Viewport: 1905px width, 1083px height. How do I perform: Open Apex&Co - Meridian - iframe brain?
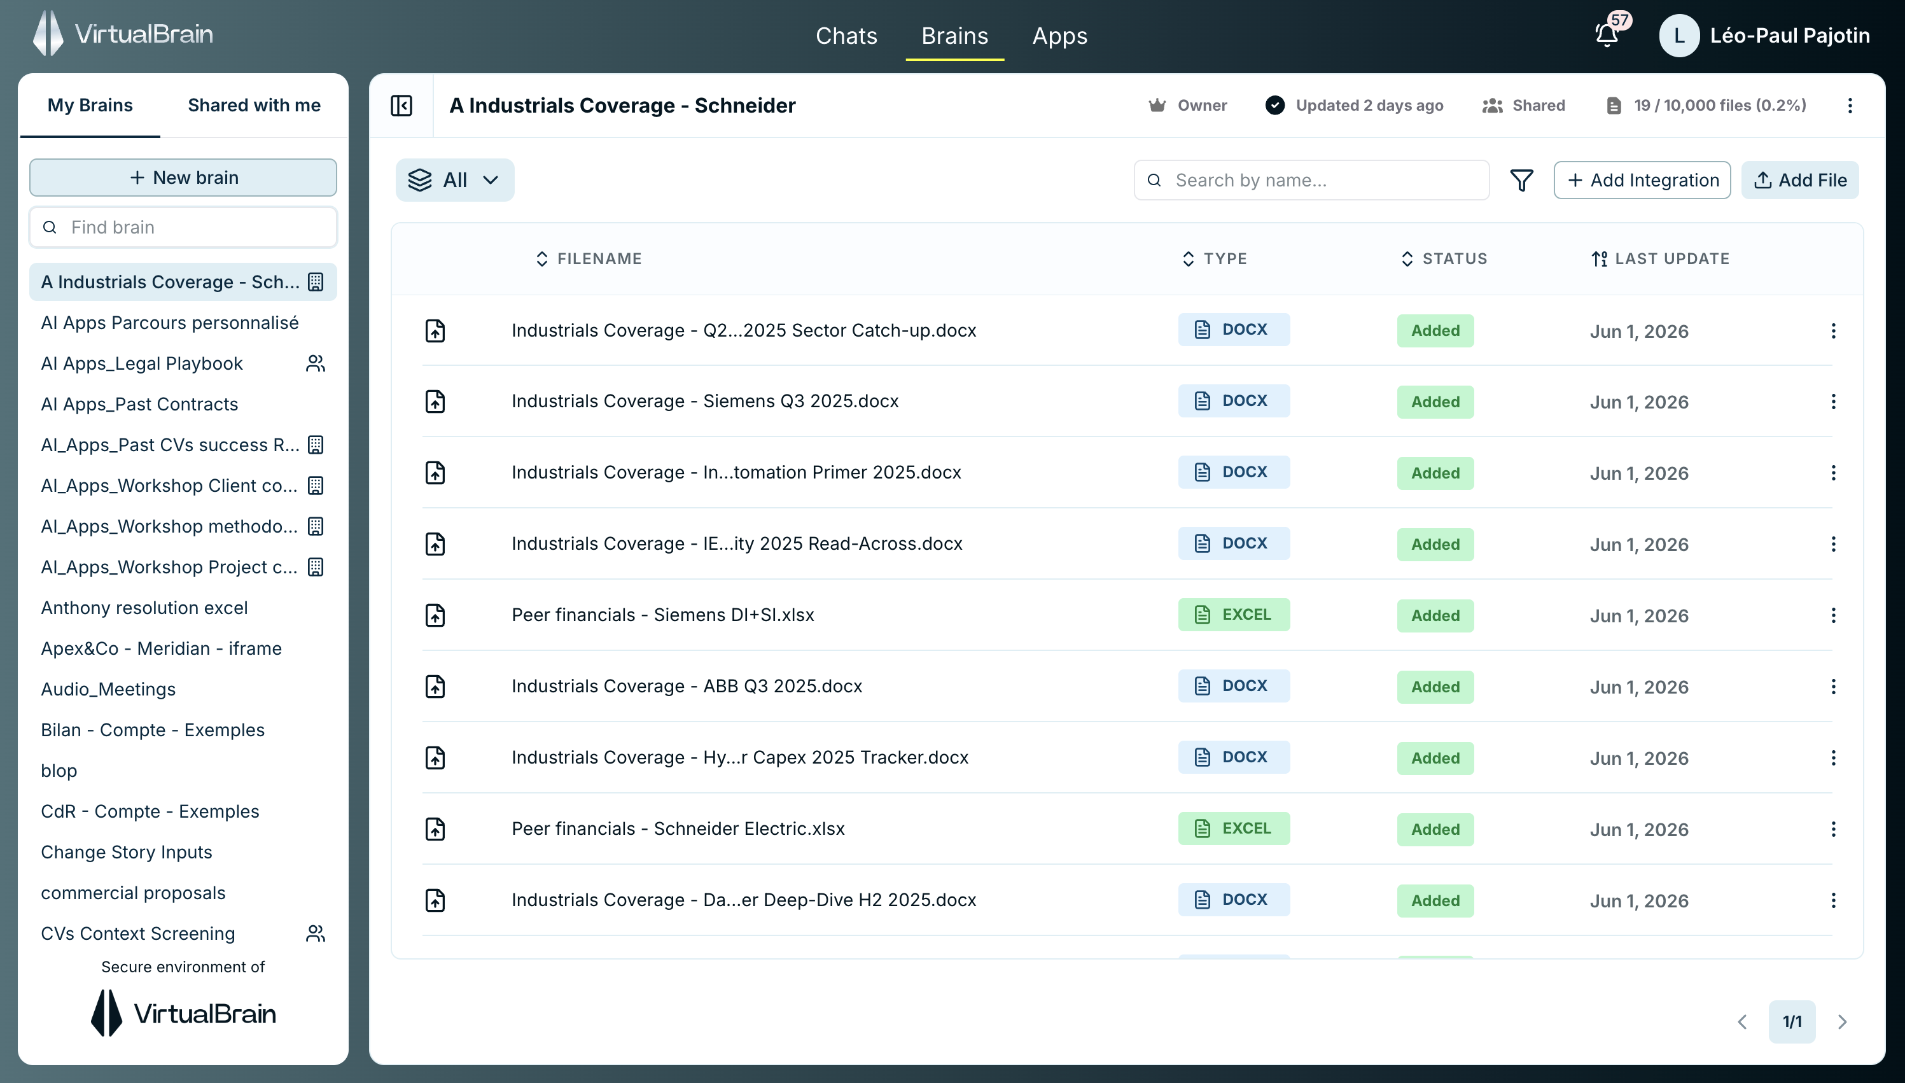click(183, 648)
